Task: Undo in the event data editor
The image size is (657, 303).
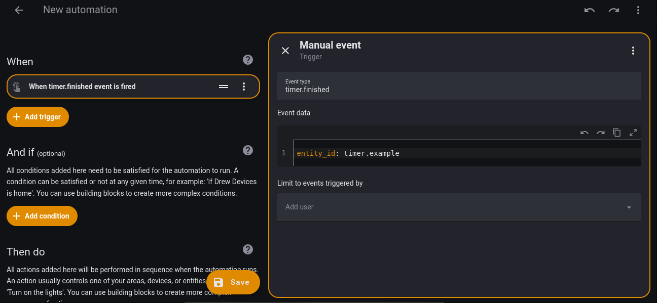Action: 585,133
